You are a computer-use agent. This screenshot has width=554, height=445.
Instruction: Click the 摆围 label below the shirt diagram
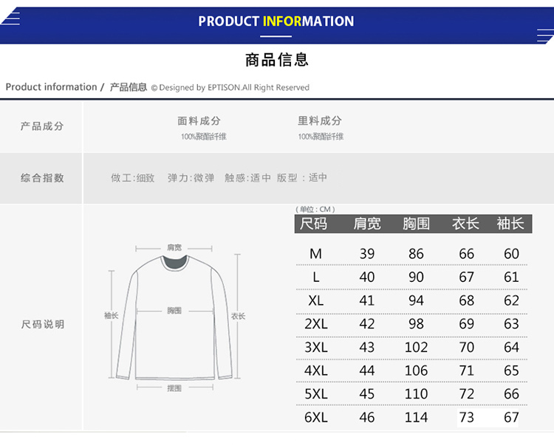tap(174, 388)
